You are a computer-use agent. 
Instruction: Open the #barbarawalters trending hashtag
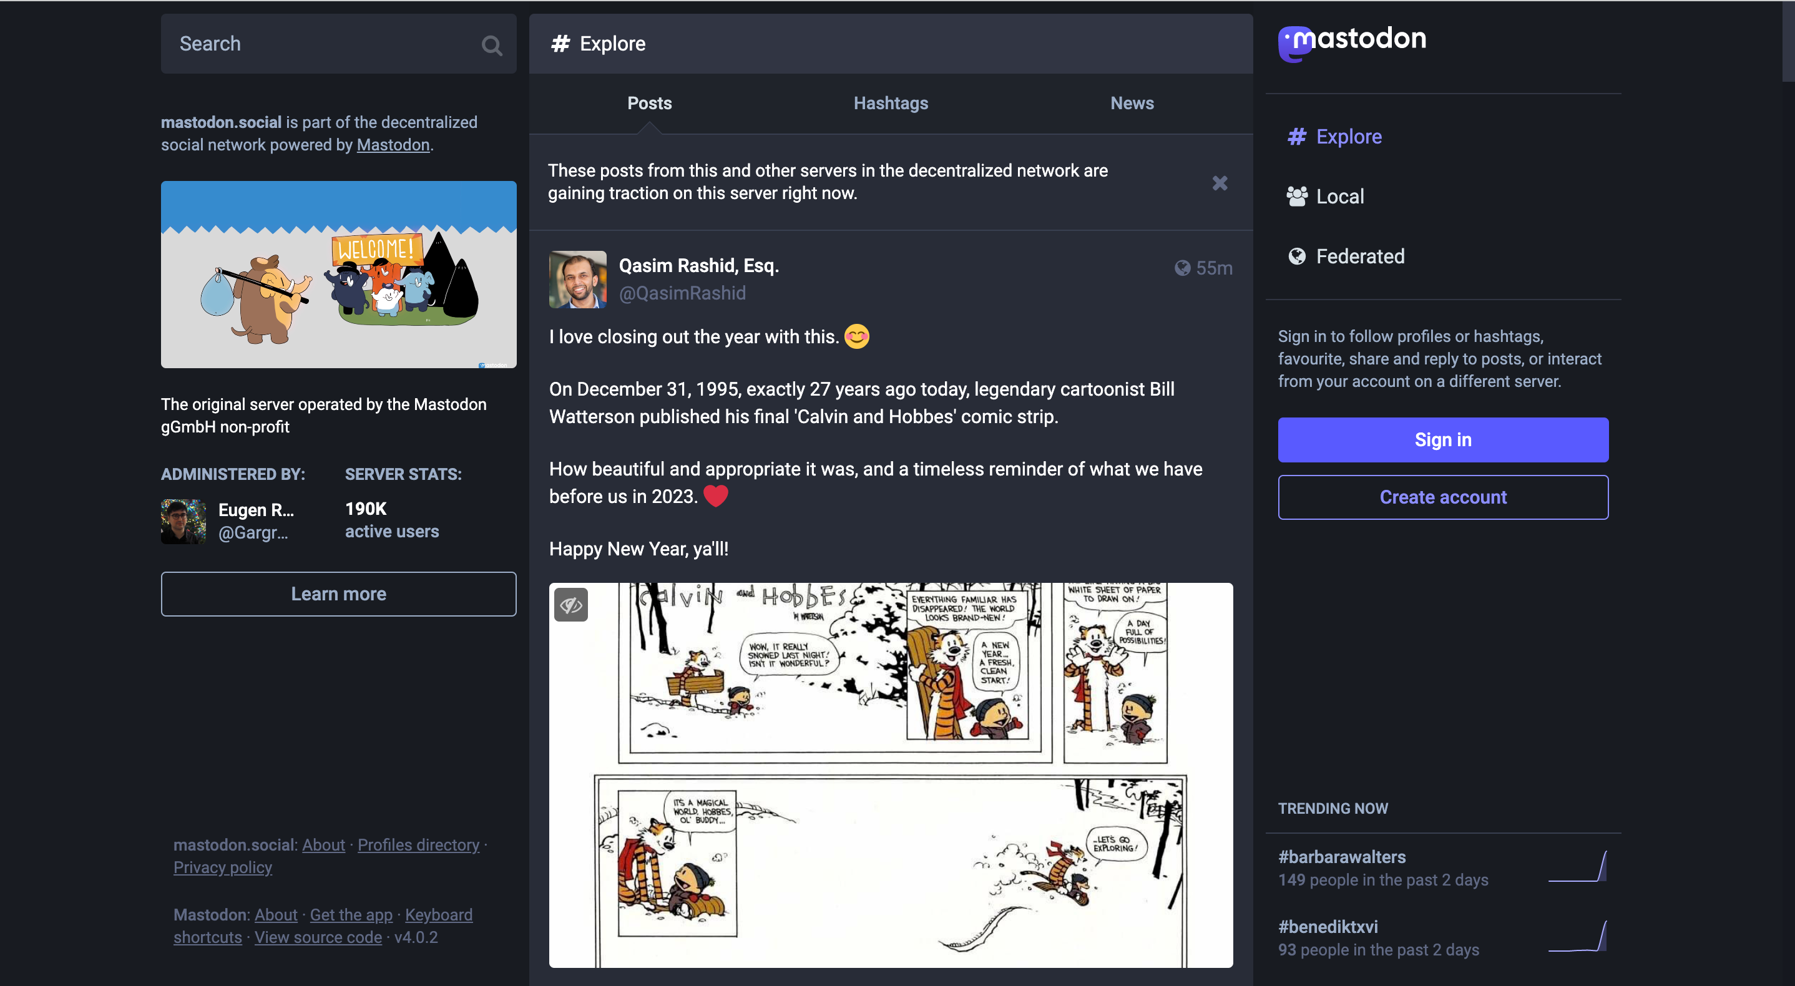point(1341,857)
